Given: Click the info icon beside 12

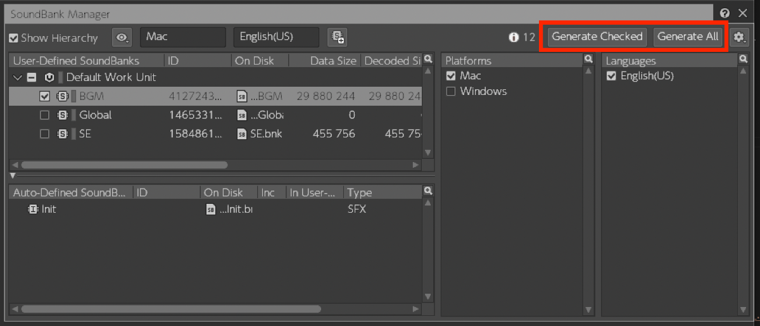Looking at the screenshot, I should point(514,37).
